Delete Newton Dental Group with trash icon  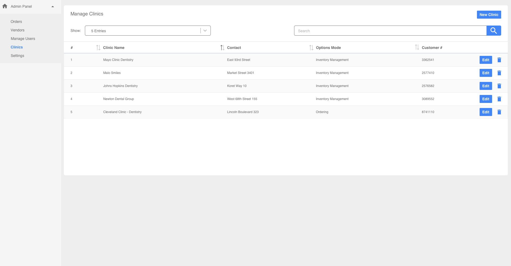(x=499, y=99)
